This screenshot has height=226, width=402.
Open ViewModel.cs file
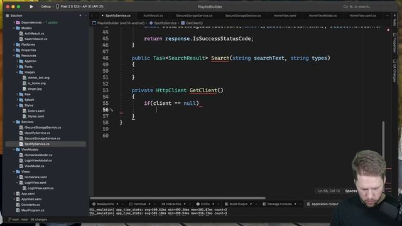pyautogui.click(x=34, y=166)
